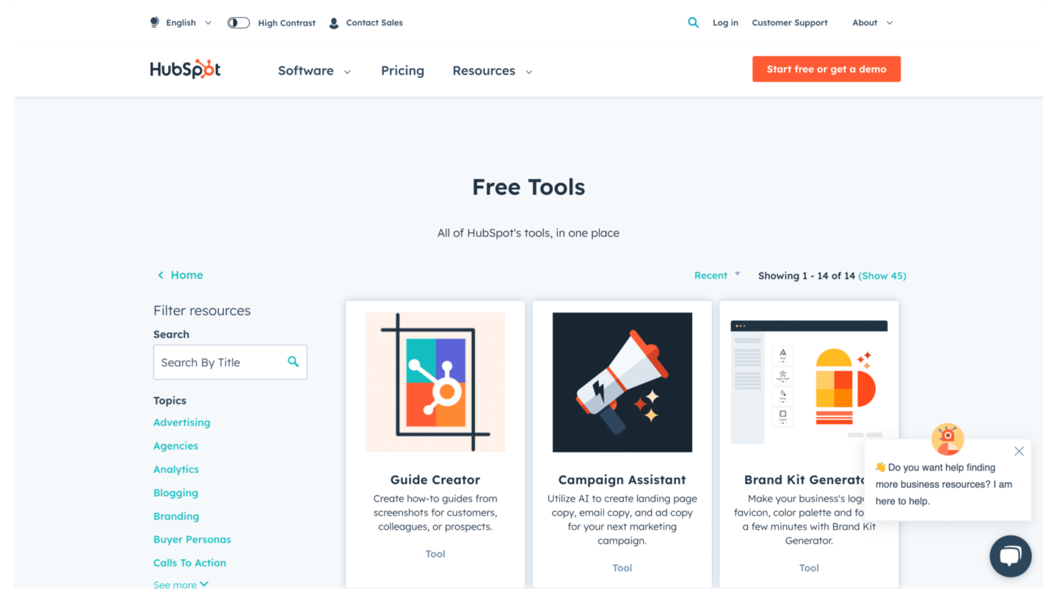Focus the Search By Title field

pos(230,362)
